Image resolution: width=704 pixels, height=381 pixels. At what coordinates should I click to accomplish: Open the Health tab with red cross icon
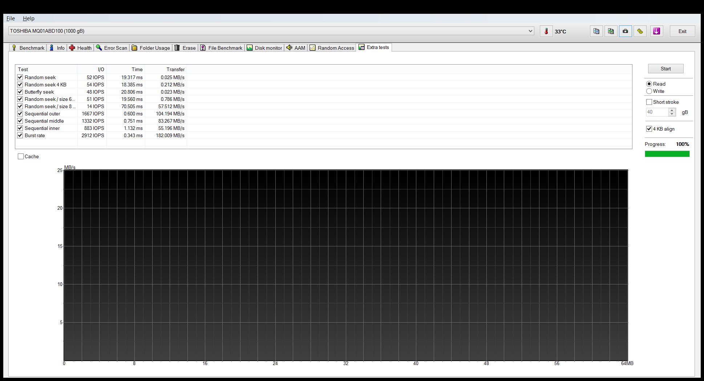click(80, 48)
